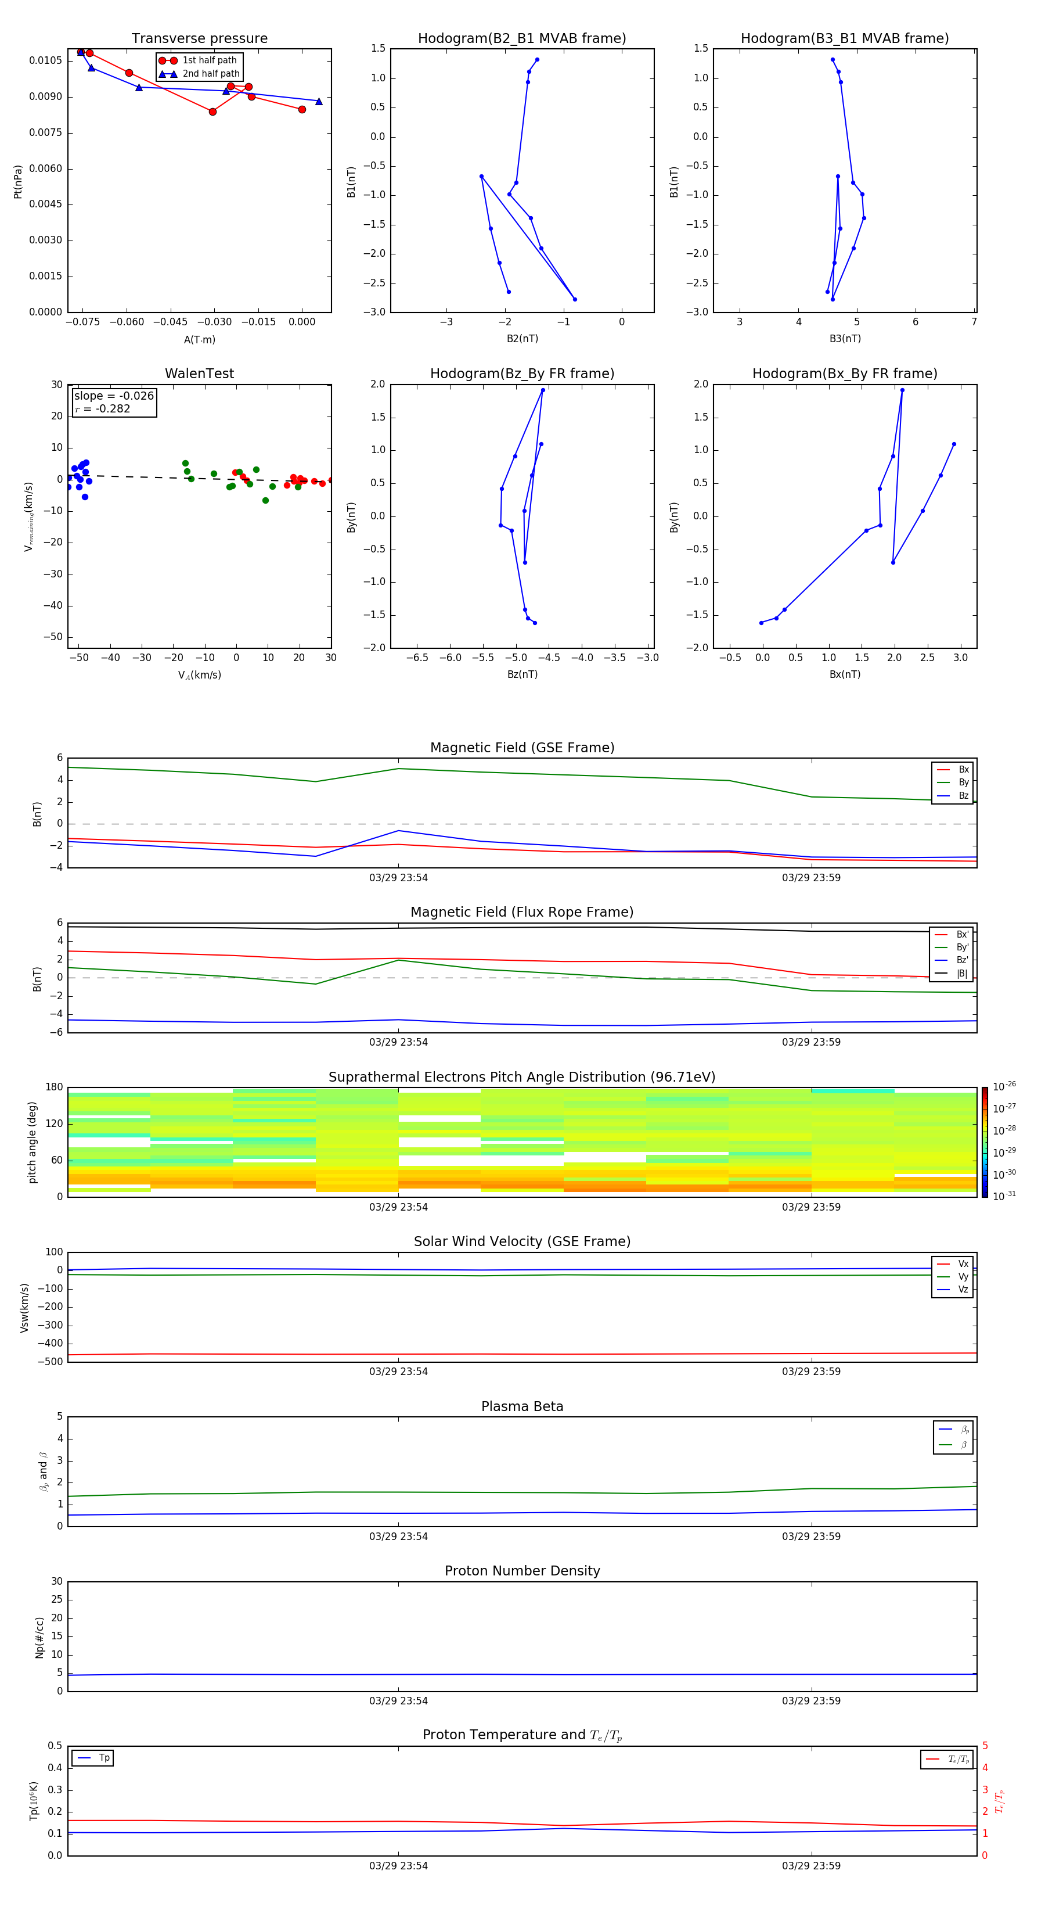1045x1917 pixels.
Task: Click 'Magnetic Field (GSE Frame)' title
Action: [522, 748]
